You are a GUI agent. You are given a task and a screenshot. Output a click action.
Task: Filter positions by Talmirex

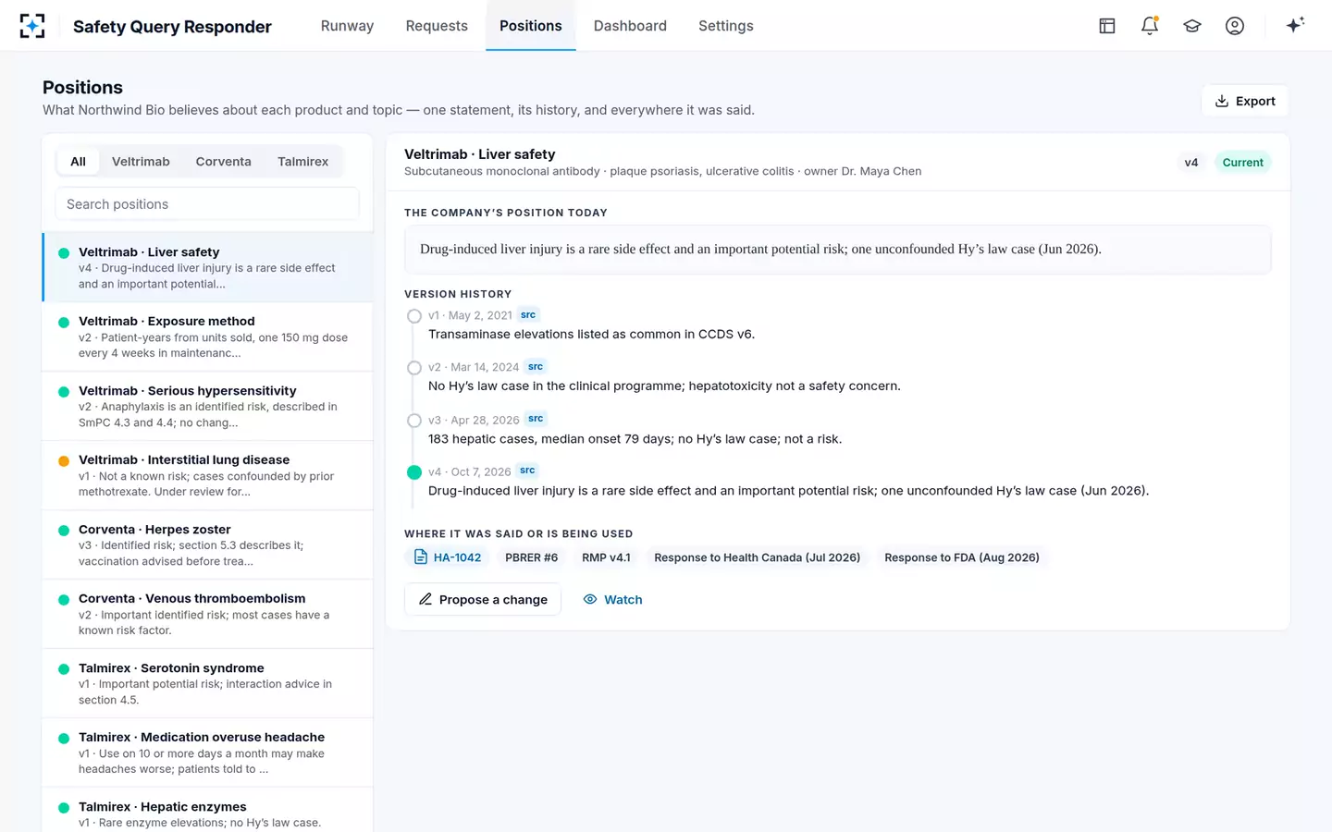(302, 162)
